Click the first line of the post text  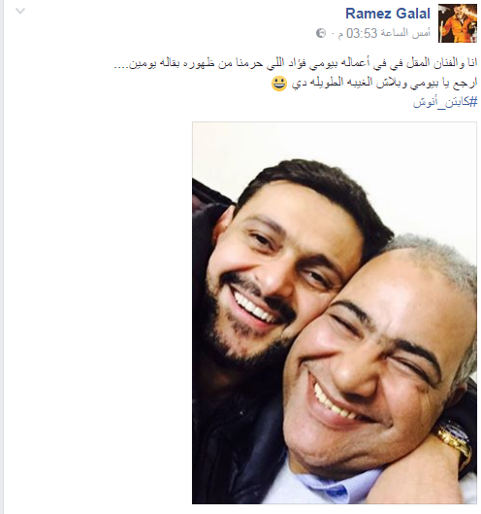(x=296, y=63)
